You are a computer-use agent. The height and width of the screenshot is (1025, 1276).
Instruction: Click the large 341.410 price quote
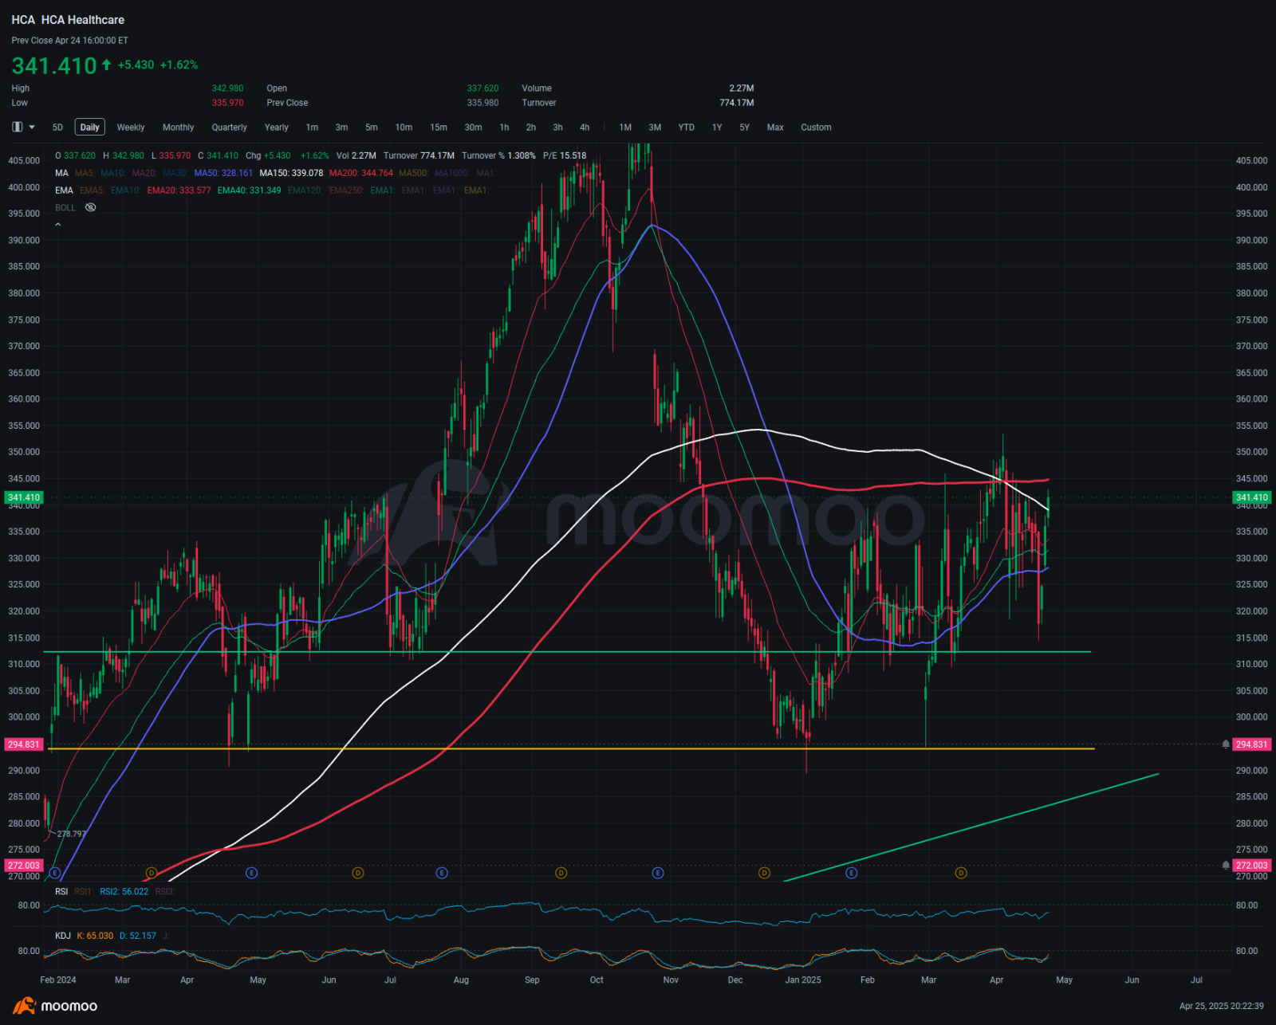coord(54,65)
